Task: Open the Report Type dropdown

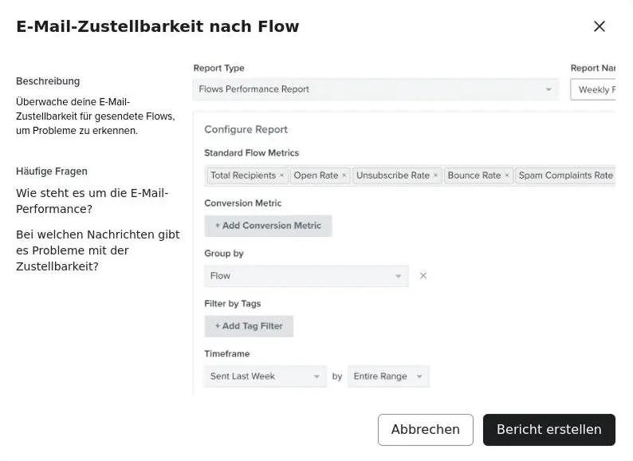Action: tap(375, 89)
